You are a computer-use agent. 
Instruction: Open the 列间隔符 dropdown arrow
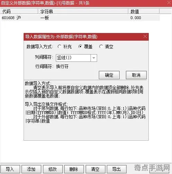click(94, 58)
